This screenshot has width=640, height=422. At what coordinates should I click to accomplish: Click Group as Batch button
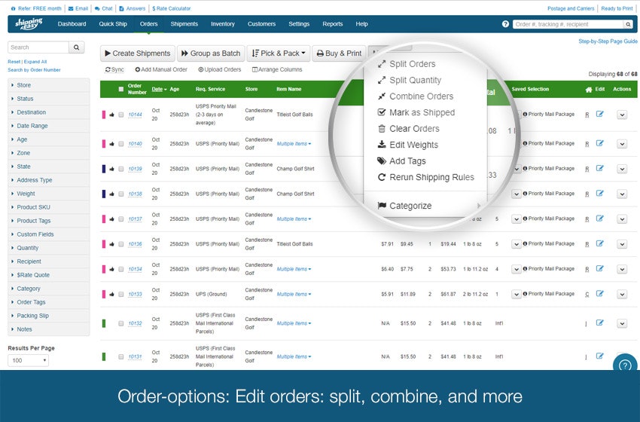tap(211, 53)
